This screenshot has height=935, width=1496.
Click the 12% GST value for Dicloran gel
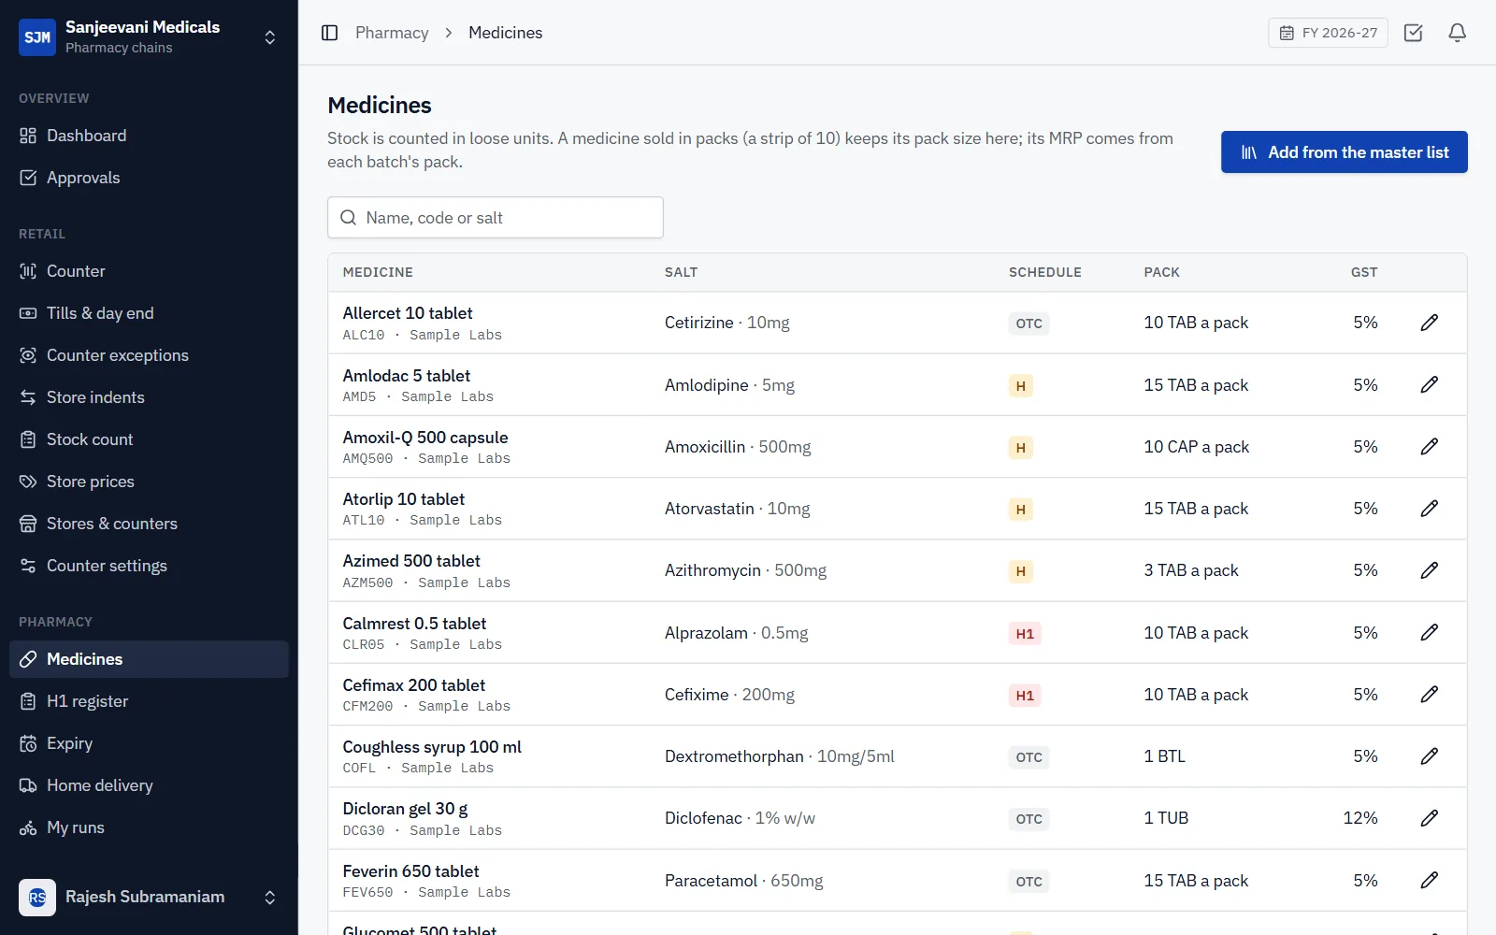[1360, 818]
